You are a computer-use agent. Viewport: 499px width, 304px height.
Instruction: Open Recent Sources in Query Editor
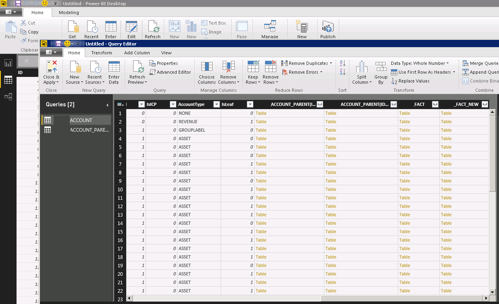pyautogui.click(x=95, y=72)
